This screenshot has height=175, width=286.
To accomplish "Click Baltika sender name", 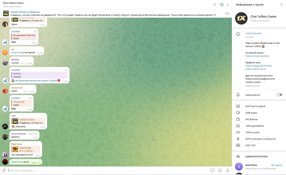I will [15, 59].
